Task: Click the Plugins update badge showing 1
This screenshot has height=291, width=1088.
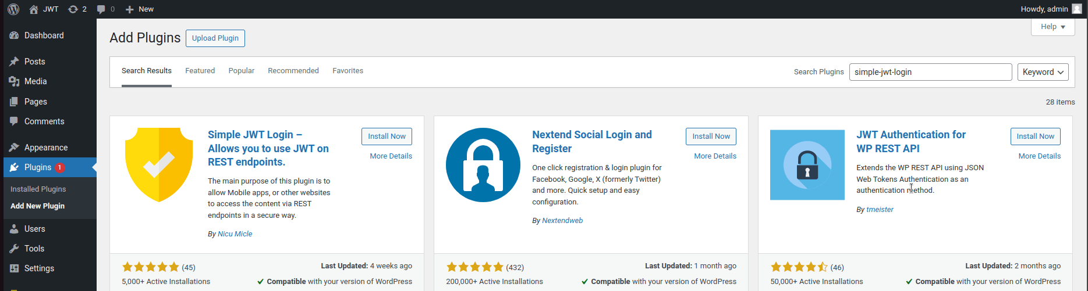Action: [x=60, y=167]
